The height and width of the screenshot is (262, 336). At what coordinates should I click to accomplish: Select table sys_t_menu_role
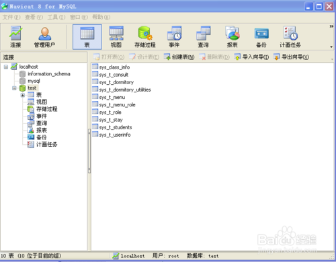tap(117, 105)
